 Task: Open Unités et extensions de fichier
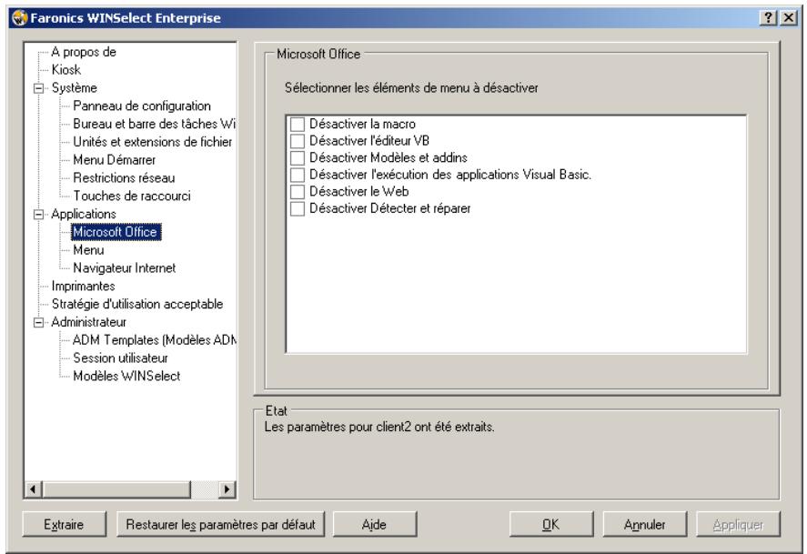click(152, 142)
